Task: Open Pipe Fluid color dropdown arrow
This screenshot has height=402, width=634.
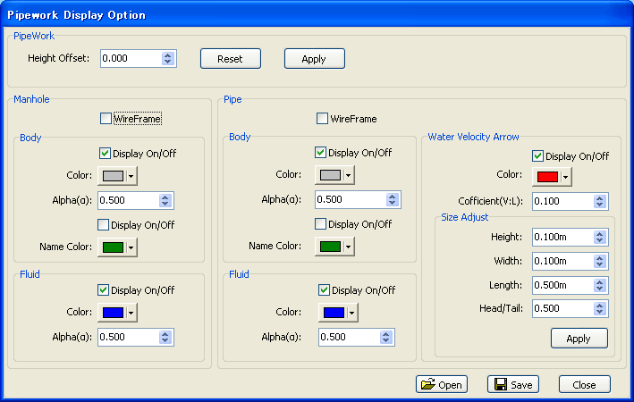Action: 351,313
